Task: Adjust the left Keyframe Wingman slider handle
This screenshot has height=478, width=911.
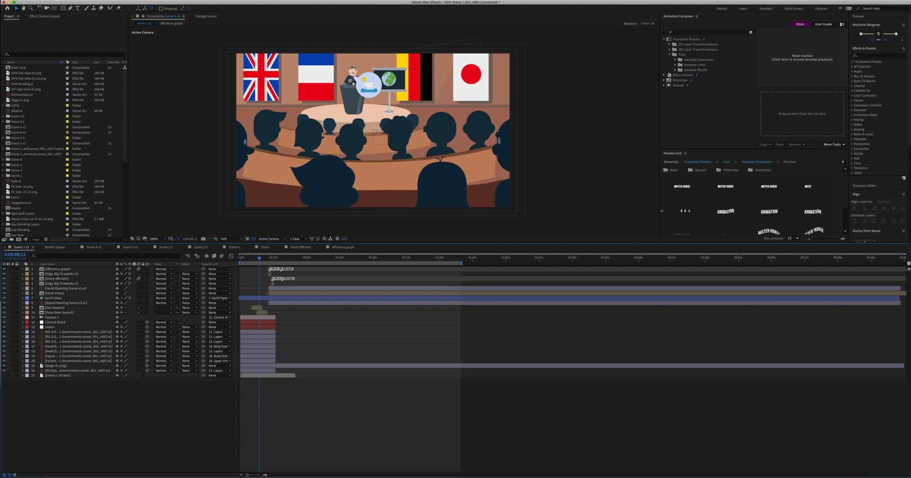Action: 861,34
